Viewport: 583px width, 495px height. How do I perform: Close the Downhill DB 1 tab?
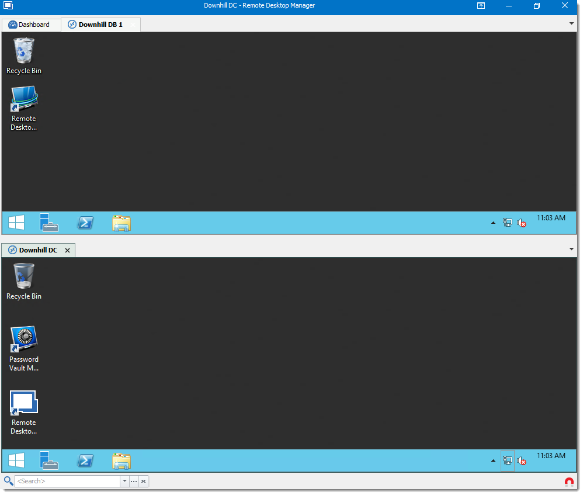[133, 25]
